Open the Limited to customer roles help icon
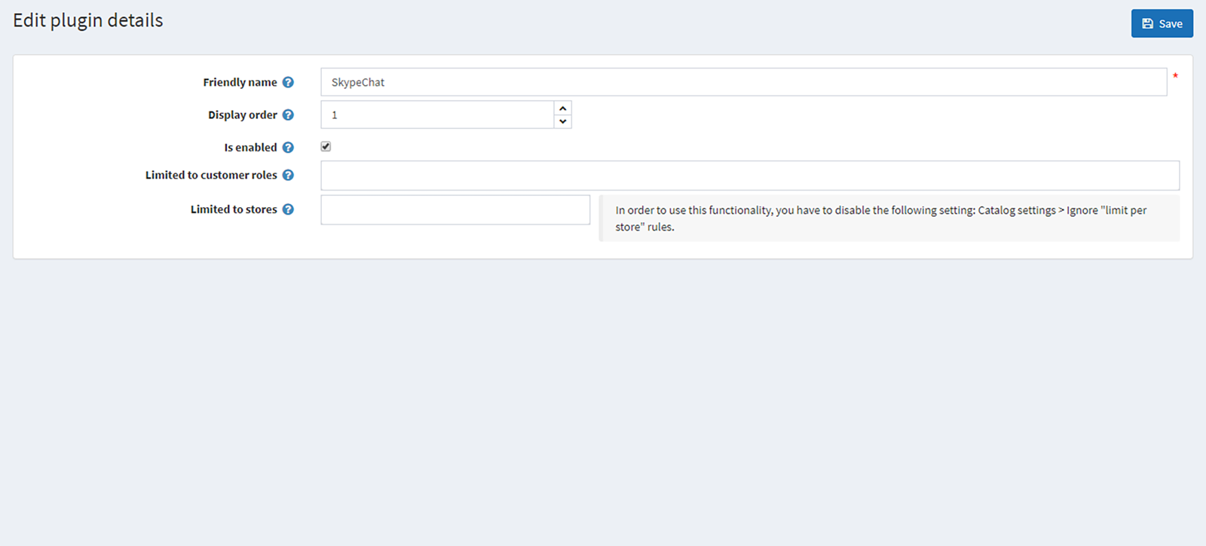The width and height of the screenshot is (1206, 546). pyautogui.click(x=288, y=175)
